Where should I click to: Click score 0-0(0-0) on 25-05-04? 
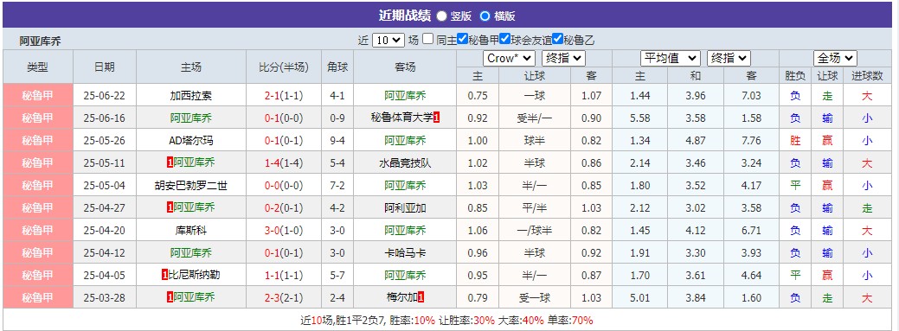(x=284, y=186)
